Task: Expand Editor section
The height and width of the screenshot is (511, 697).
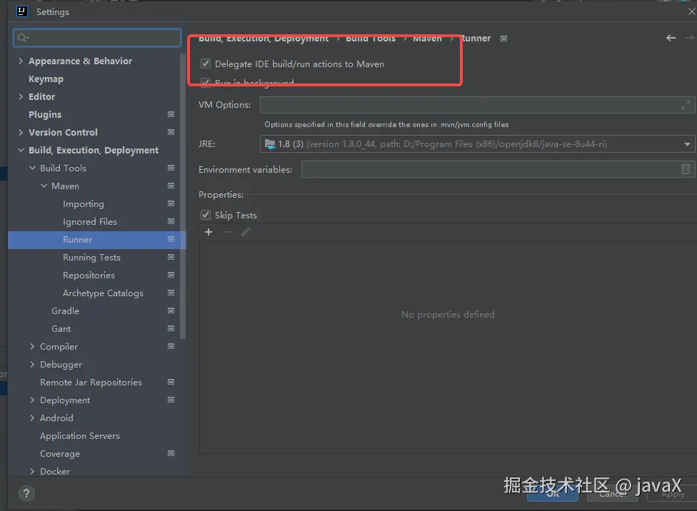Action: (x=21, y=96)
